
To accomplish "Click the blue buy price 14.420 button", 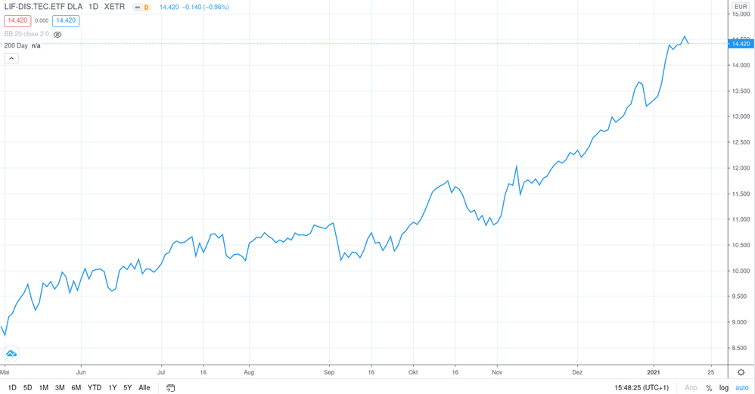I will [66, 20].
